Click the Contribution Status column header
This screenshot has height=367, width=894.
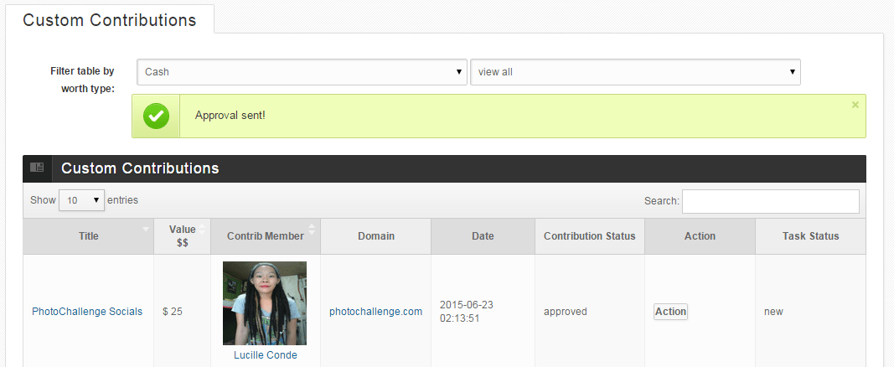pos(590,236)
